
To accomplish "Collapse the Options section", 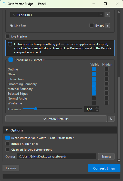I will coord(7,130).
